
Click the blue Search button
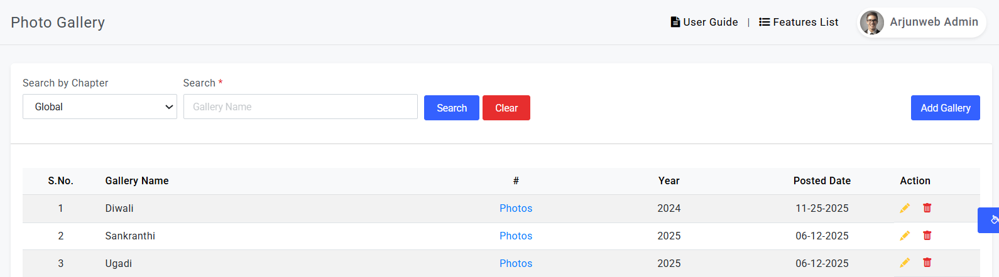(452, 108)
